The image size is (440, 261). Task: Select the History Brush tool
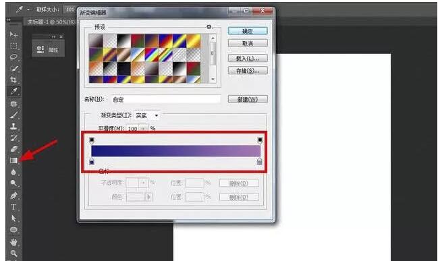pyautogui.click(x=13, y=138)
